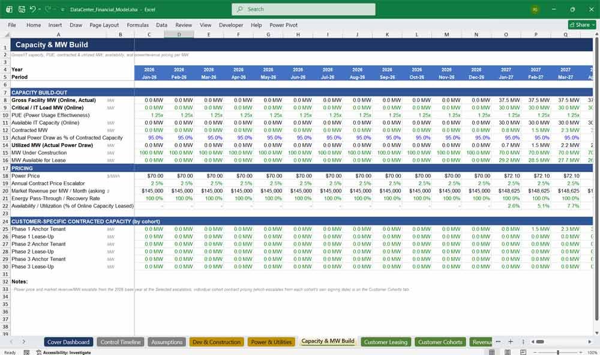Switch to Normal view
The image size is (600, 355).
[492, 352]
